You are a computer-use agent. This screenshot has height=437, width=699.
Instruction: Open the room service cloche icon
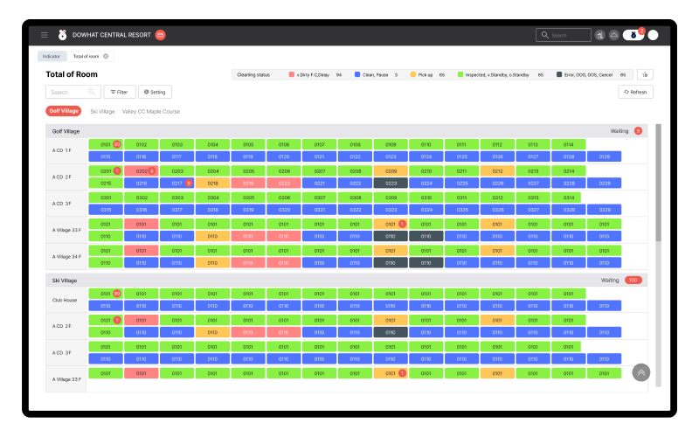[614, 35]
